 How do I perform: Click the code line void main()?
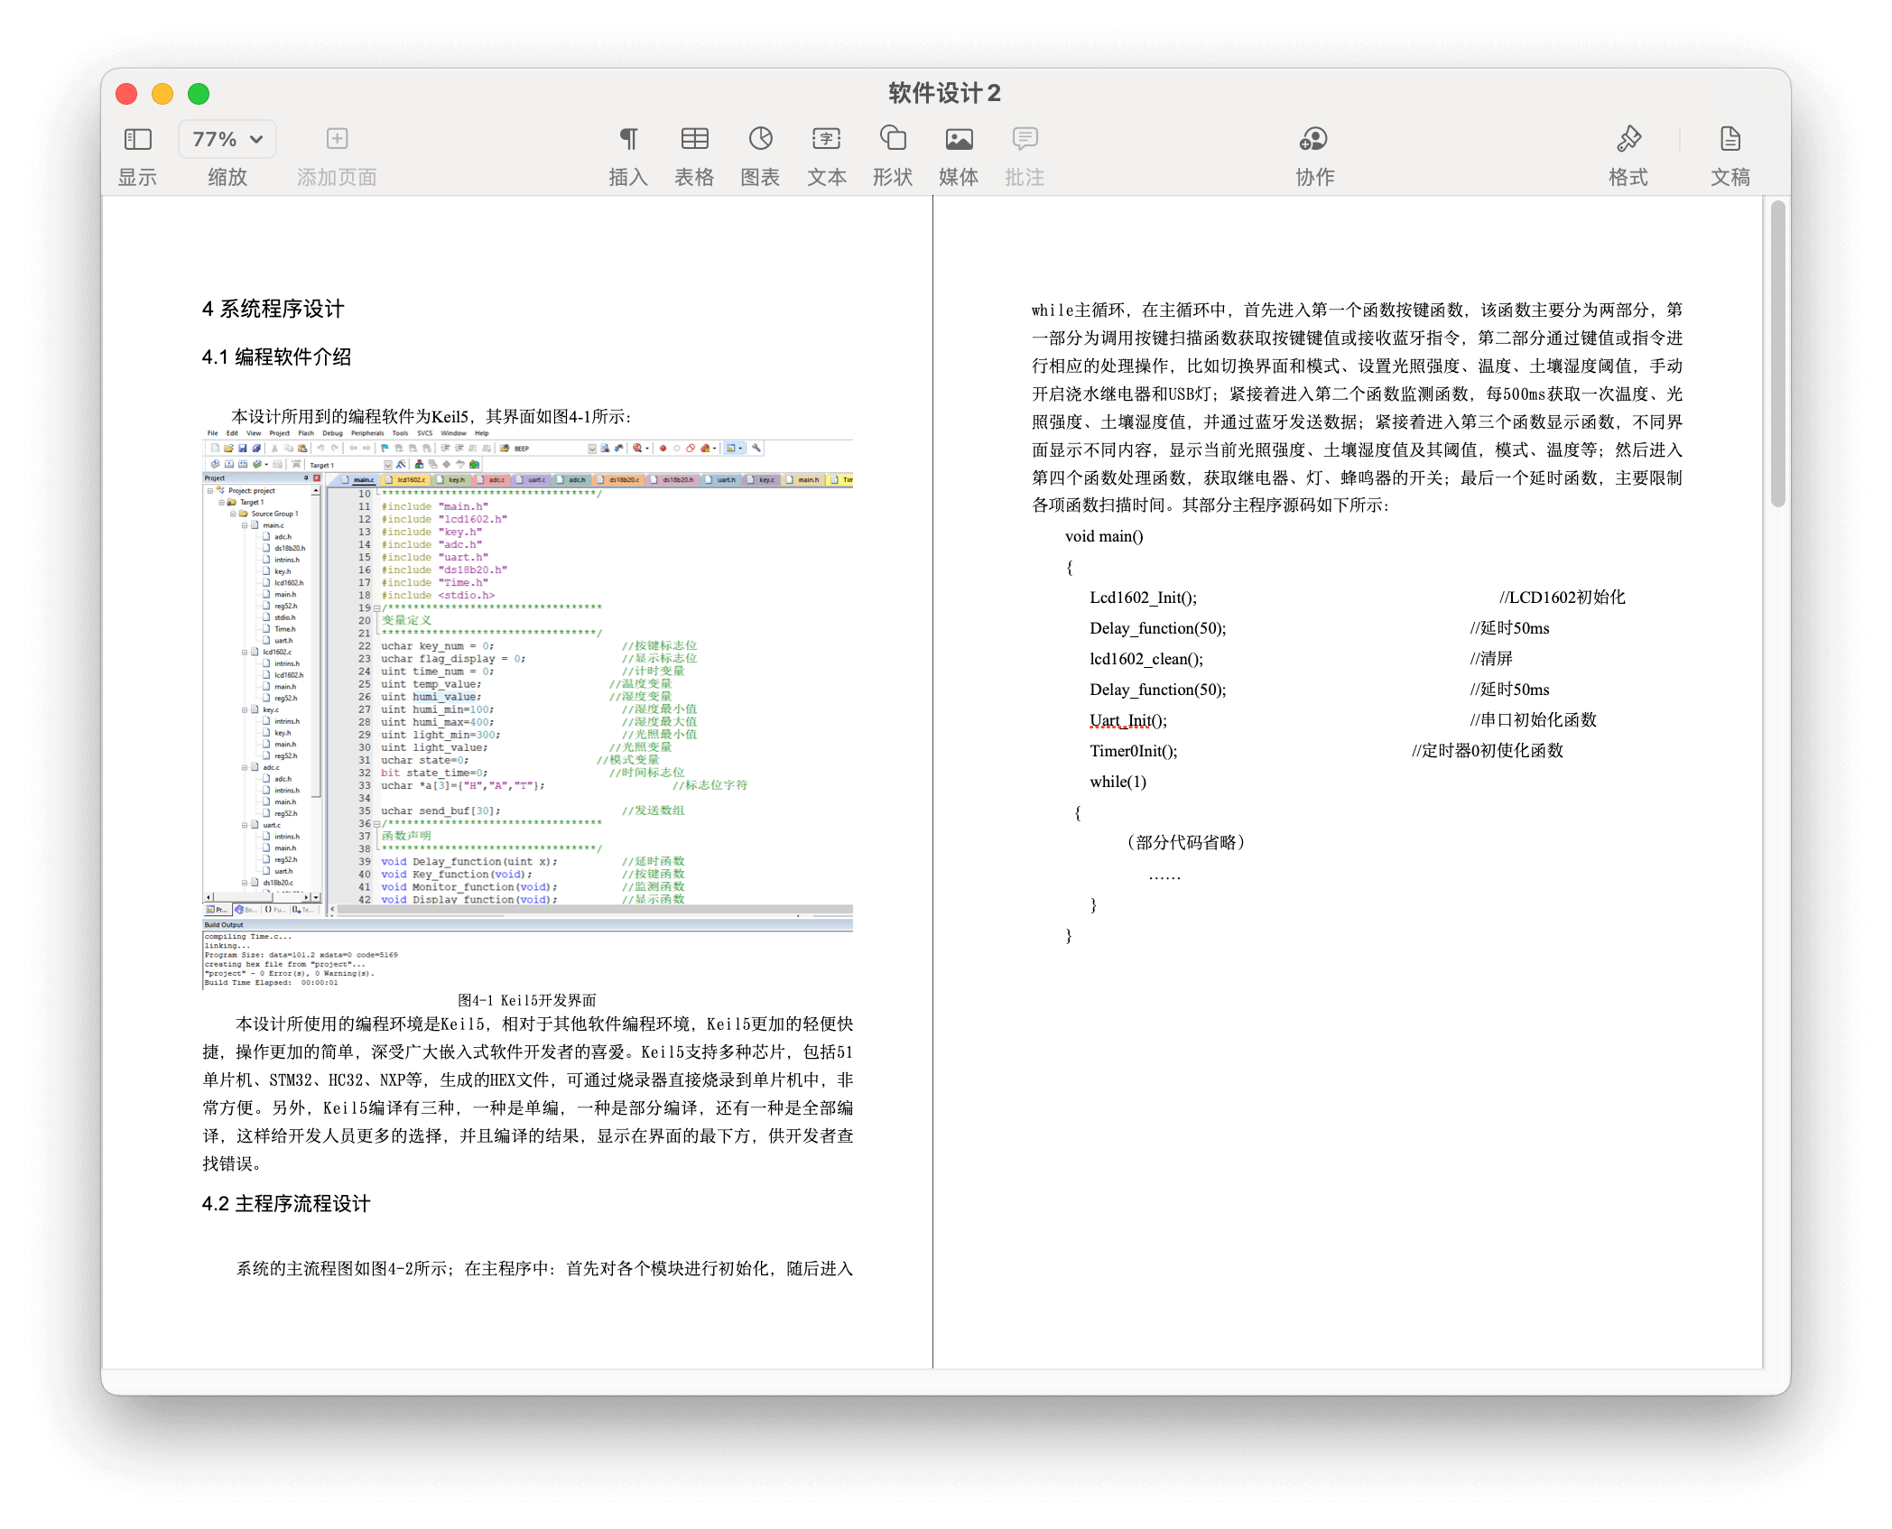[x=1104, y=536]
